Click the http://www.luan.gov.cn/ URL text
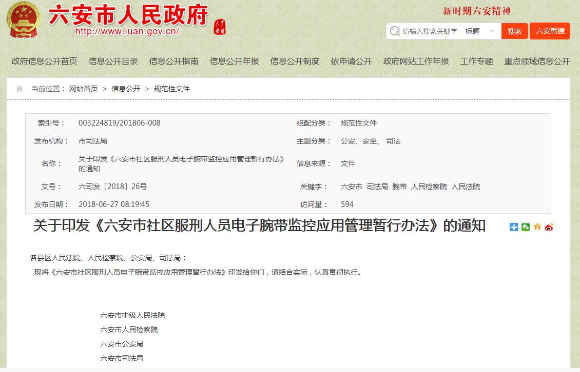The image size is (580, 372). click(127, 31)
